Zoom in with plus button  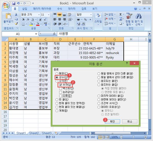pyautogui.click(x=146, y=137)
